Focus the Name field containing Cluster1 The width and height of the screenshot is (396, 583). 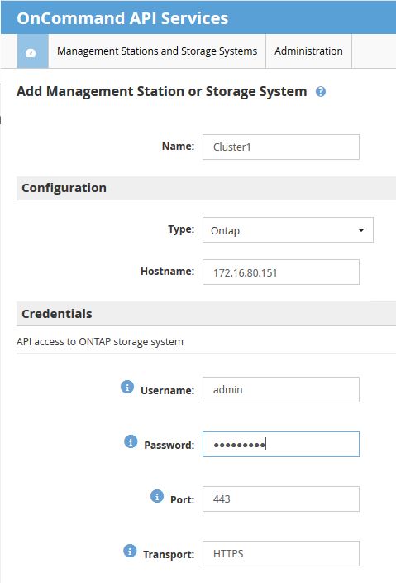(x=281, y=147)
